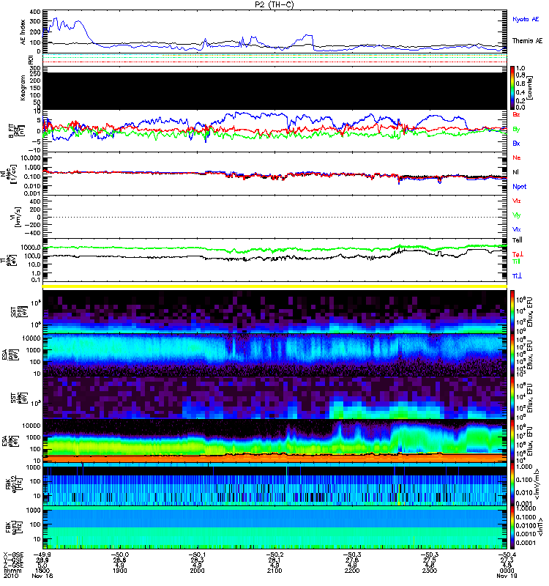Screen dimensions: 549x586
Task: Click the Vi [km/s] axis label
Action: [x=18, y=217]
